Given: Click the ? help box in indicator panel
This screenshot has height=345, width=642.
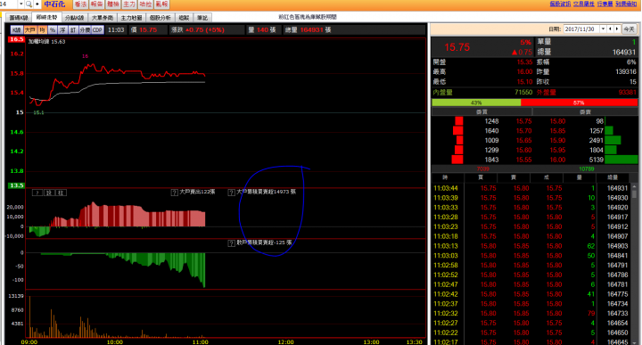Looking at the screenshot, I should pos(37,193).
